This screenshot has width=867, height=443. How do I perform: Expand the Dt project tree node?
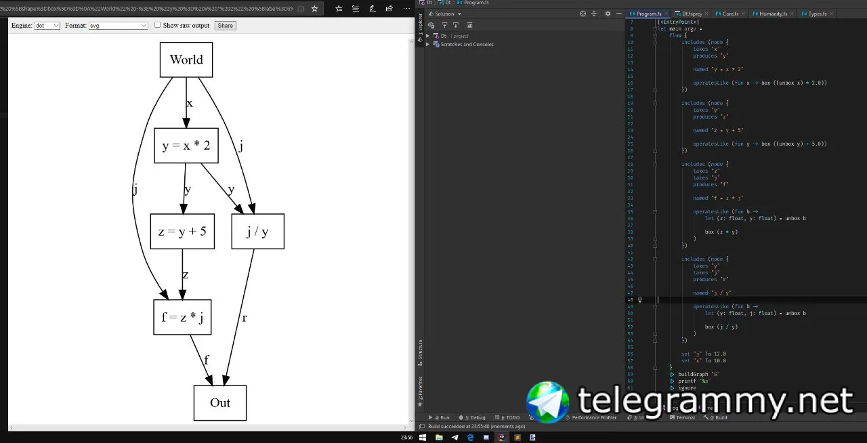(427, 36)
